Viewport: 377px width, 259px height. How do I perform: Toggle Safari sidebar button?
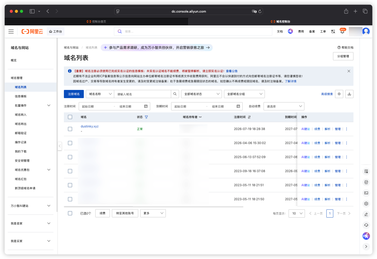click(x=32, y=11)
